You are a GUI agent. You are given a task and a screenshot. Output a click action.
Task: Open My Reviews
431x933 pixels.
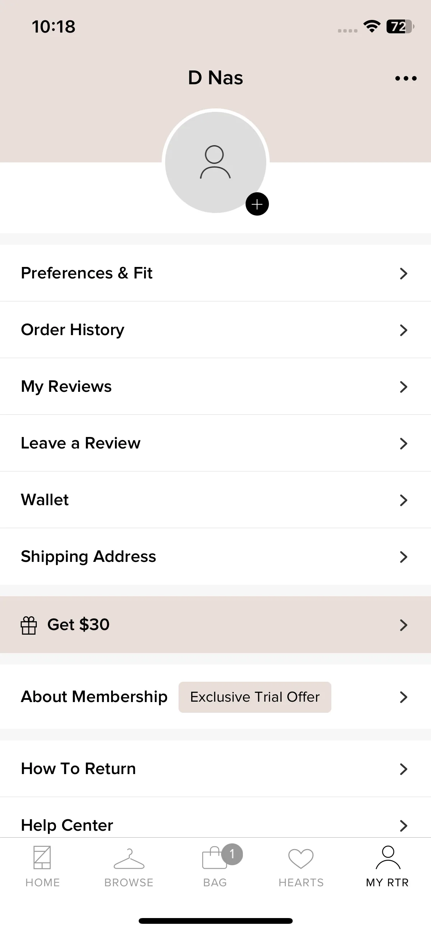coord(215,386)
